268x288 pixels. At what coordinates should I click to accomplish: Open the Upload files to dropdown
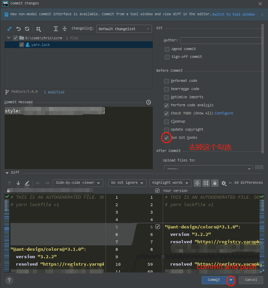click(208, 167)
